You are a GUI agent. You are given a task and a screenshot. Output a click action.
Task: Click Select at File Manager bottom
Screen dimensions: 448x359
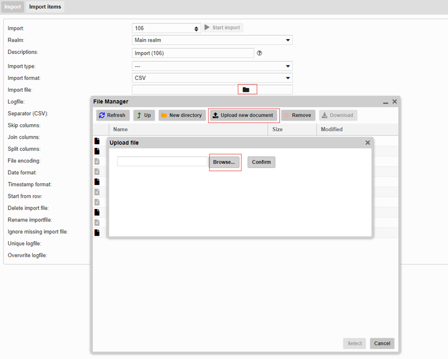coord(355,343)
